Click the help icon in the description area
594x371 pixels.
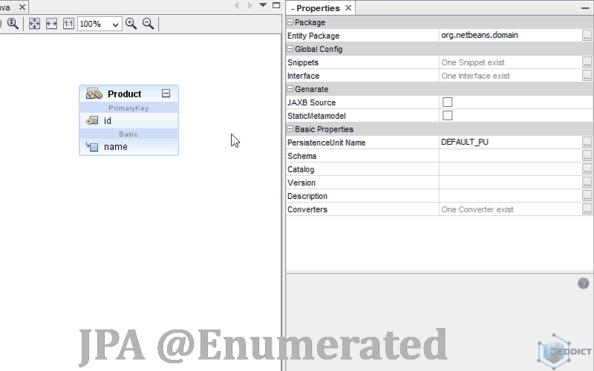click(583, 283)
